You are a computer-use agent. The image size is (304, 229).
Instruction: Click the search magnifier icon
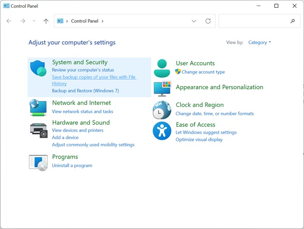(x=293, y=21)
